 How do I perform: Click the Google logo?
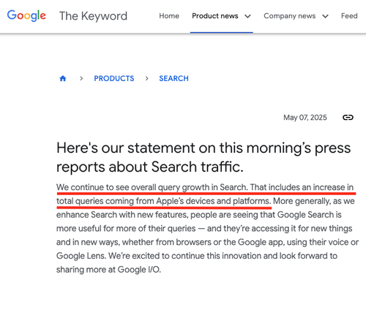click(26, 16)
